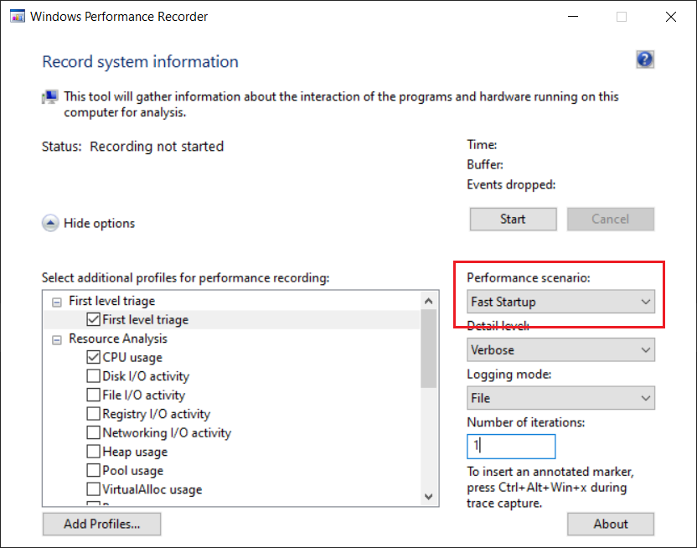
Task: Click the "Record system information" heading
Action: tap(140, 61)
